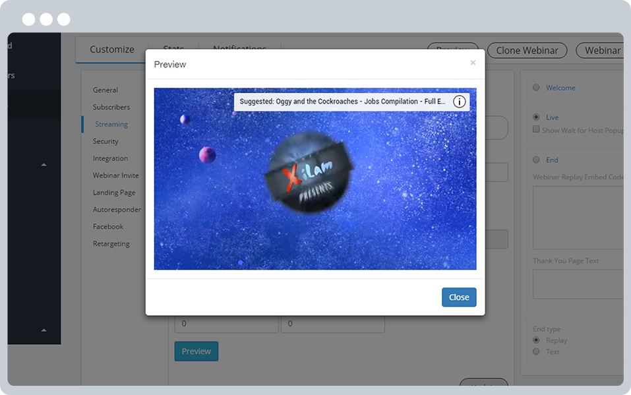This screenshot has height=395, width=631.
Task: Select the Streaming section
Action: 111,124
